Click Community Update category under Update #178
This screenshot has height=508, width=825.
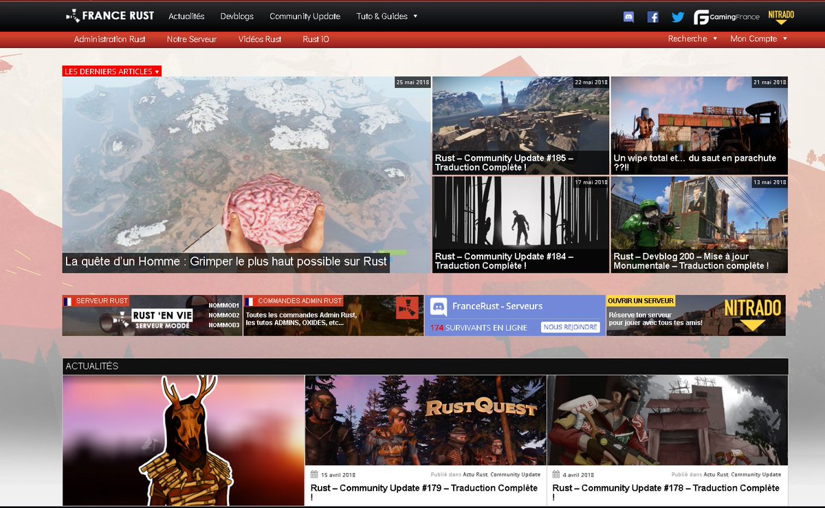click(756, 474)
